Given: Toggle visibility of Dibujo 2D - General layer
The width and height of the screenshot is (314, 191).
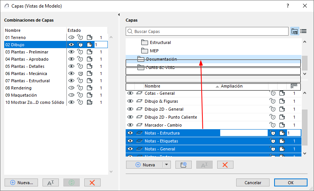Looking at the screenshot, I should click(130, 109).
